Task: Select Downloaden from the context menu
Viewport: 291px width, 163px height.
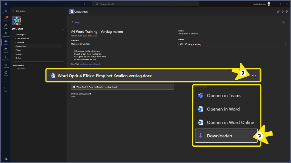Action: click(226, 136)
